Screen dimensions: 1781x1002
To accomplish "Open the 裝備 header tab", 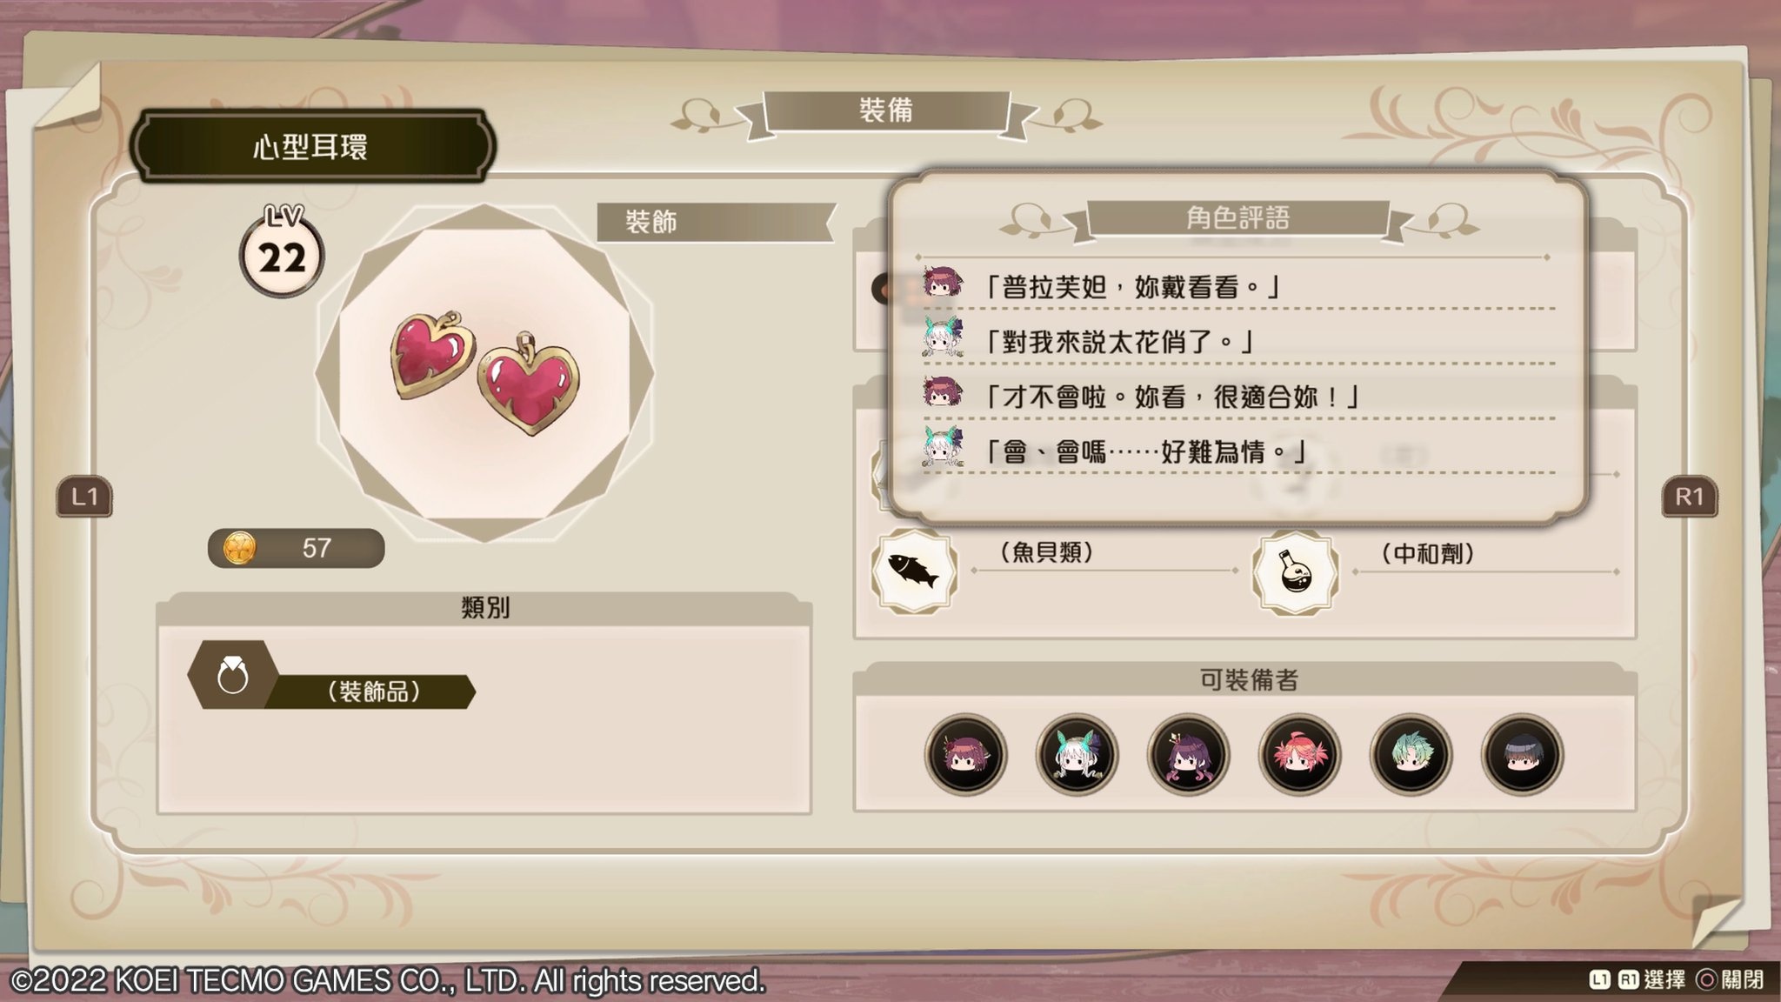I will (886, 110).
